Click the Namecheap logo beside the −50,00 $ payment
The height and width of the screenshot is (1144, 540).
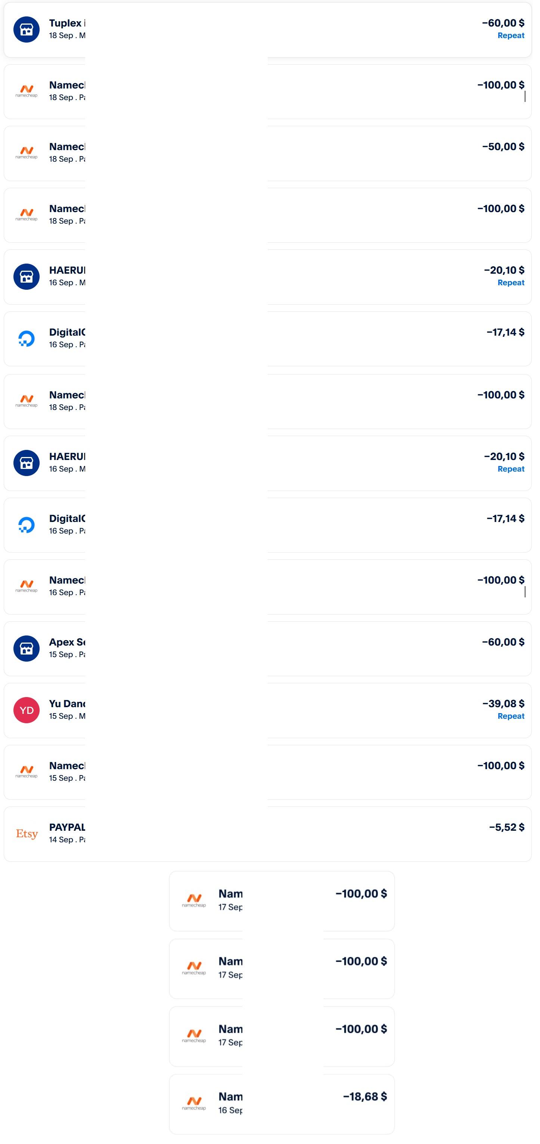pos(27,153)
